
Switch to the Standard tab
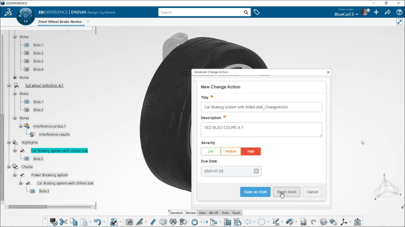[x=176, y=213]
